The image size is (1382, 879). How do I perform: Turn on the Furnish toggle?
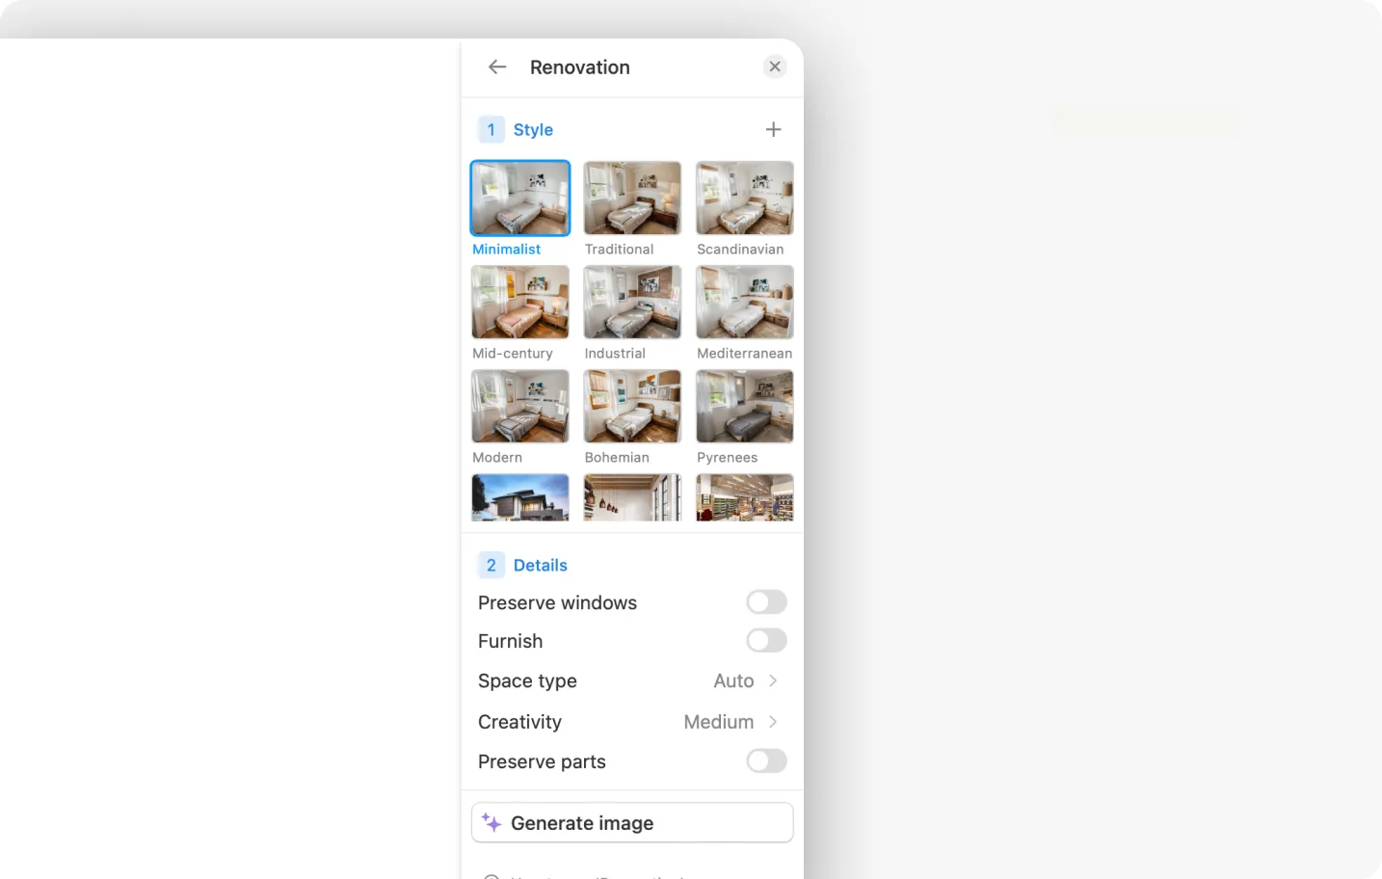767,641
